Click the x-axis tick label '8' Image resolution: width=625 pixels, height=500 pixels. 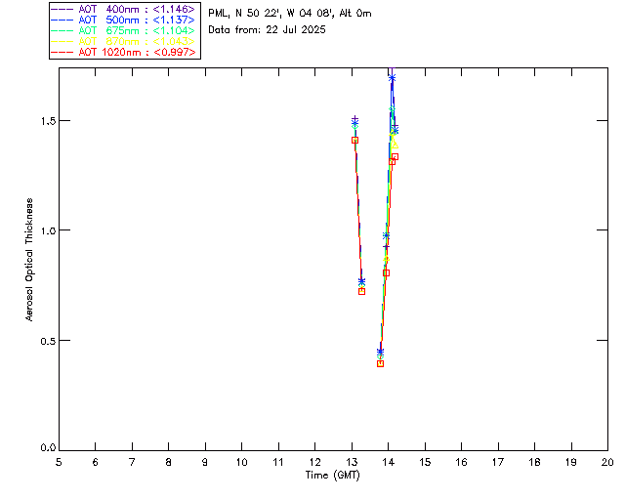point(169,462)
